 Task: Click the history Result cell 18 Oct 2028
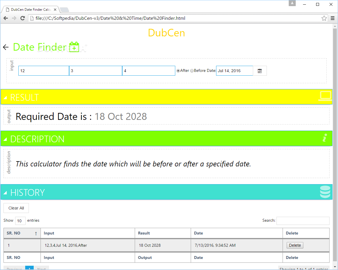[150, 245]
